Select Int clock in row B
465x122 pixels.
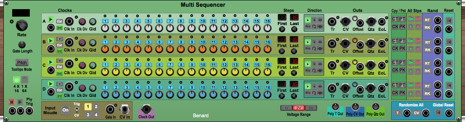pyautogui.click(x=60, y=51)
